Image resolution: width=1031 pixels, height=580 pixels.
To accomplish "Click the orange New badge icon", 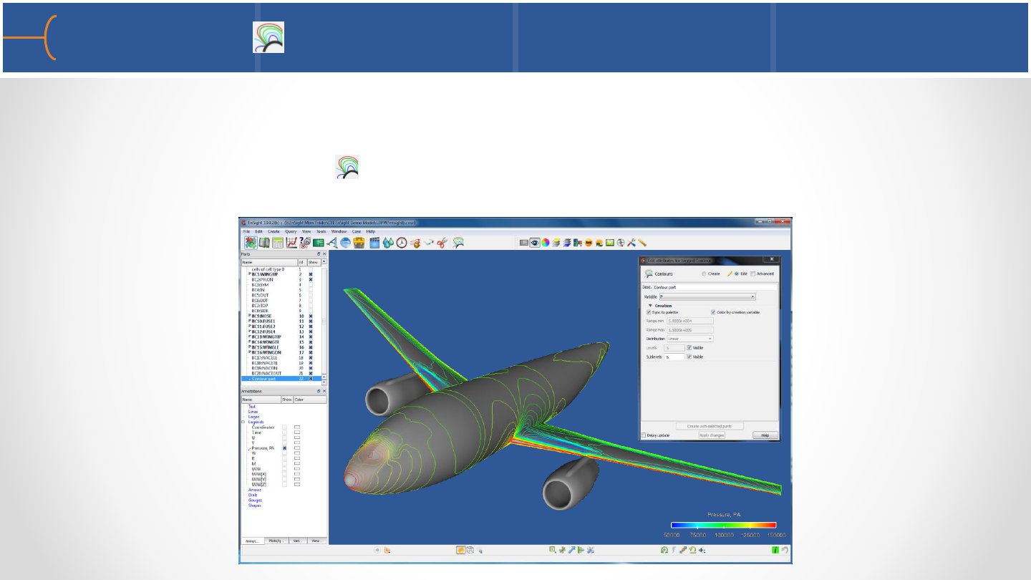I will click(x=588, y=243).
